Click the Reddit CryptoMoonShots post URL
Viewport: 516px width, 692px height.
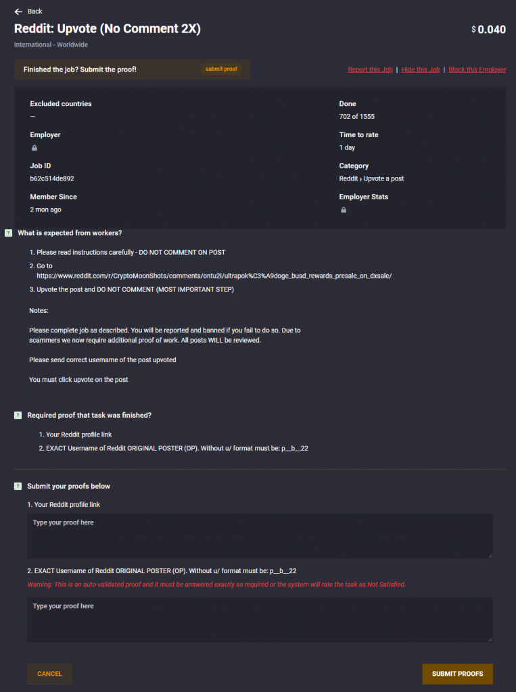coord(214,276)
